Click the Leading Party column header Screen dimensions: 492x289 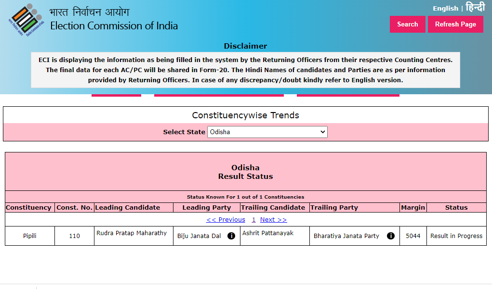point(206,208)
